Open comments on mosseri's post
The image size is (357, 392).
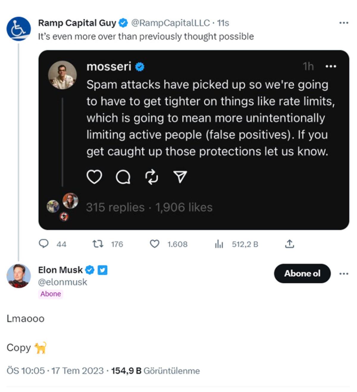(x=123, y=177)
